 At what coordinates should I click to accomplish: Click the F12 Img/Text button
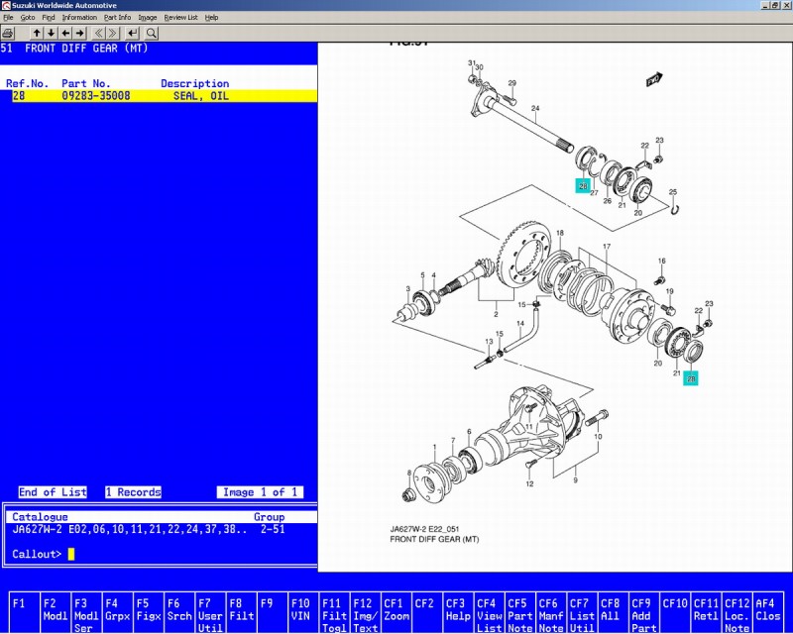365,612
